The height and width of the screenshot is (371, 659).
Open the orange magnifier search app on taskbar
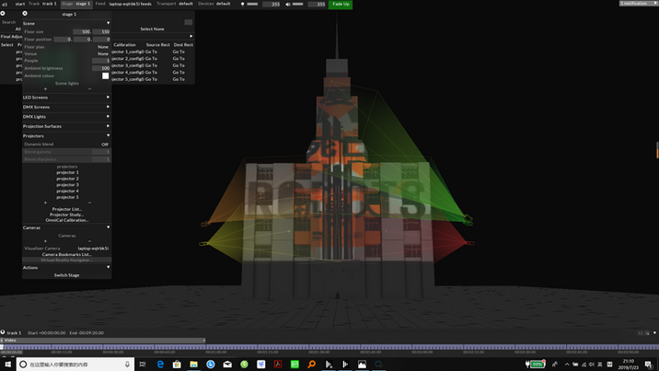311,365
